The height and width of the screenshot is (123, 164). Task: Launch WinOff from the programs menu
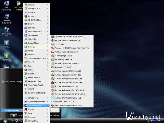(36, 89)
